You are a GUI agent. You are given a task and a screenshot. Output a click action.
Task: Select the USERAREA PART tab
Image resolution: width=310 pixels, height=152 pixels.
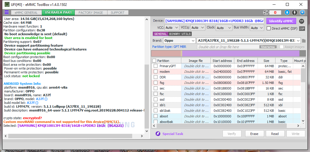point(58,12)
